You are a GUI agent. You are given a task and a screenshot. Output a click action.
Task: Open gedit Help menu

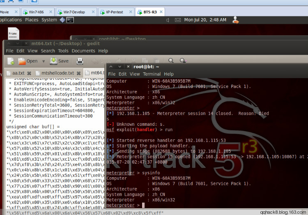click(103, 51)
